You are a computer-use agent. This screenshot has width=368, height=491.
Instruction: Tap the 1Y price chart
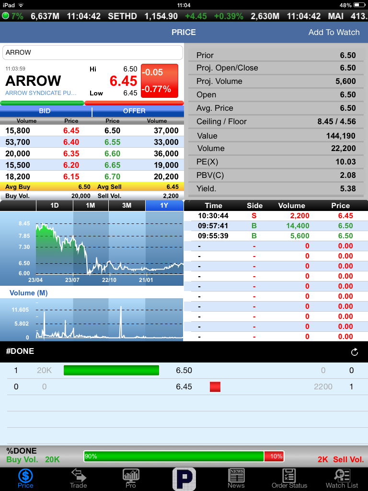(92, 248)
